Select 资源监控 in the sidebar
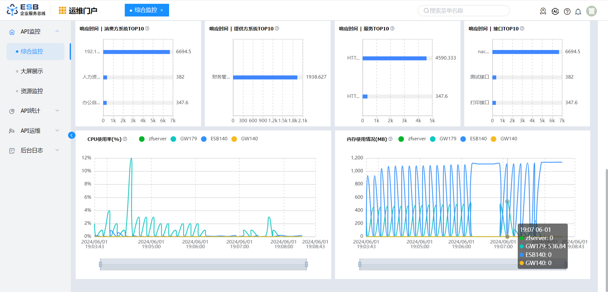The height and width of the screenshot is (292, 608). (x=32, y=91)
